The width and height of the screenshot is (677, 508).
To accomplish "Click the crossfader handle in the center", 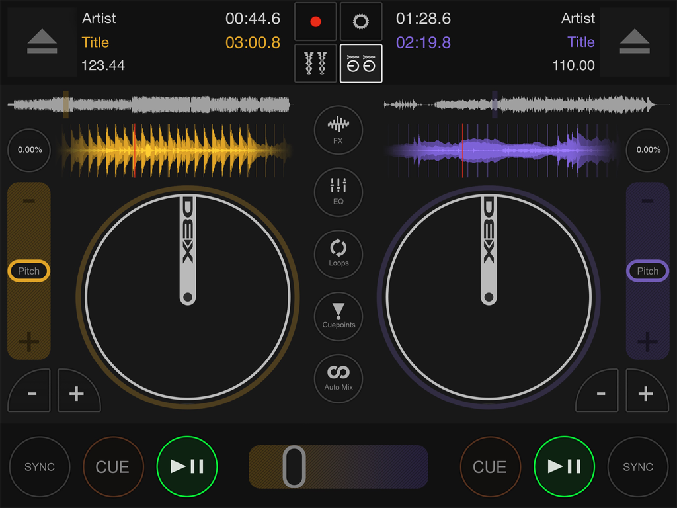I will (x=294, y=466).
